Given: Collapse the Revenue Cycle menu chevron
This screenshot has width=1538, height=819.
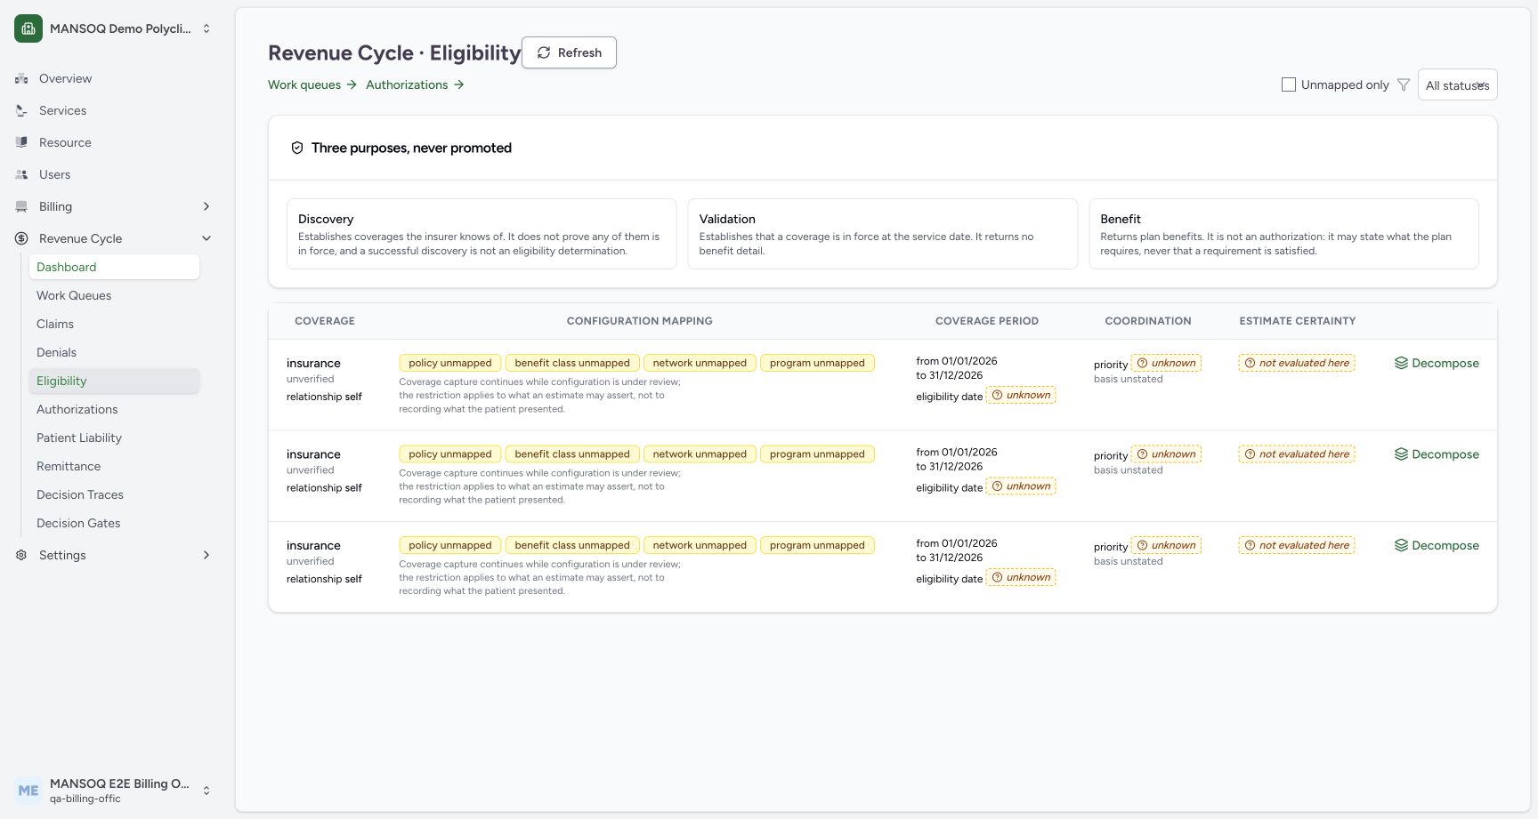Looking at the screenshot, I should point(206,238).
